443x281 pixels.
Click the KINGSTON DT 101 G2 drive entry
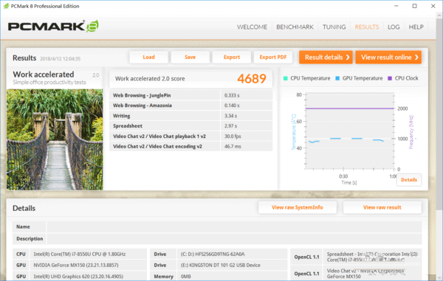click(x=220, y=266)
